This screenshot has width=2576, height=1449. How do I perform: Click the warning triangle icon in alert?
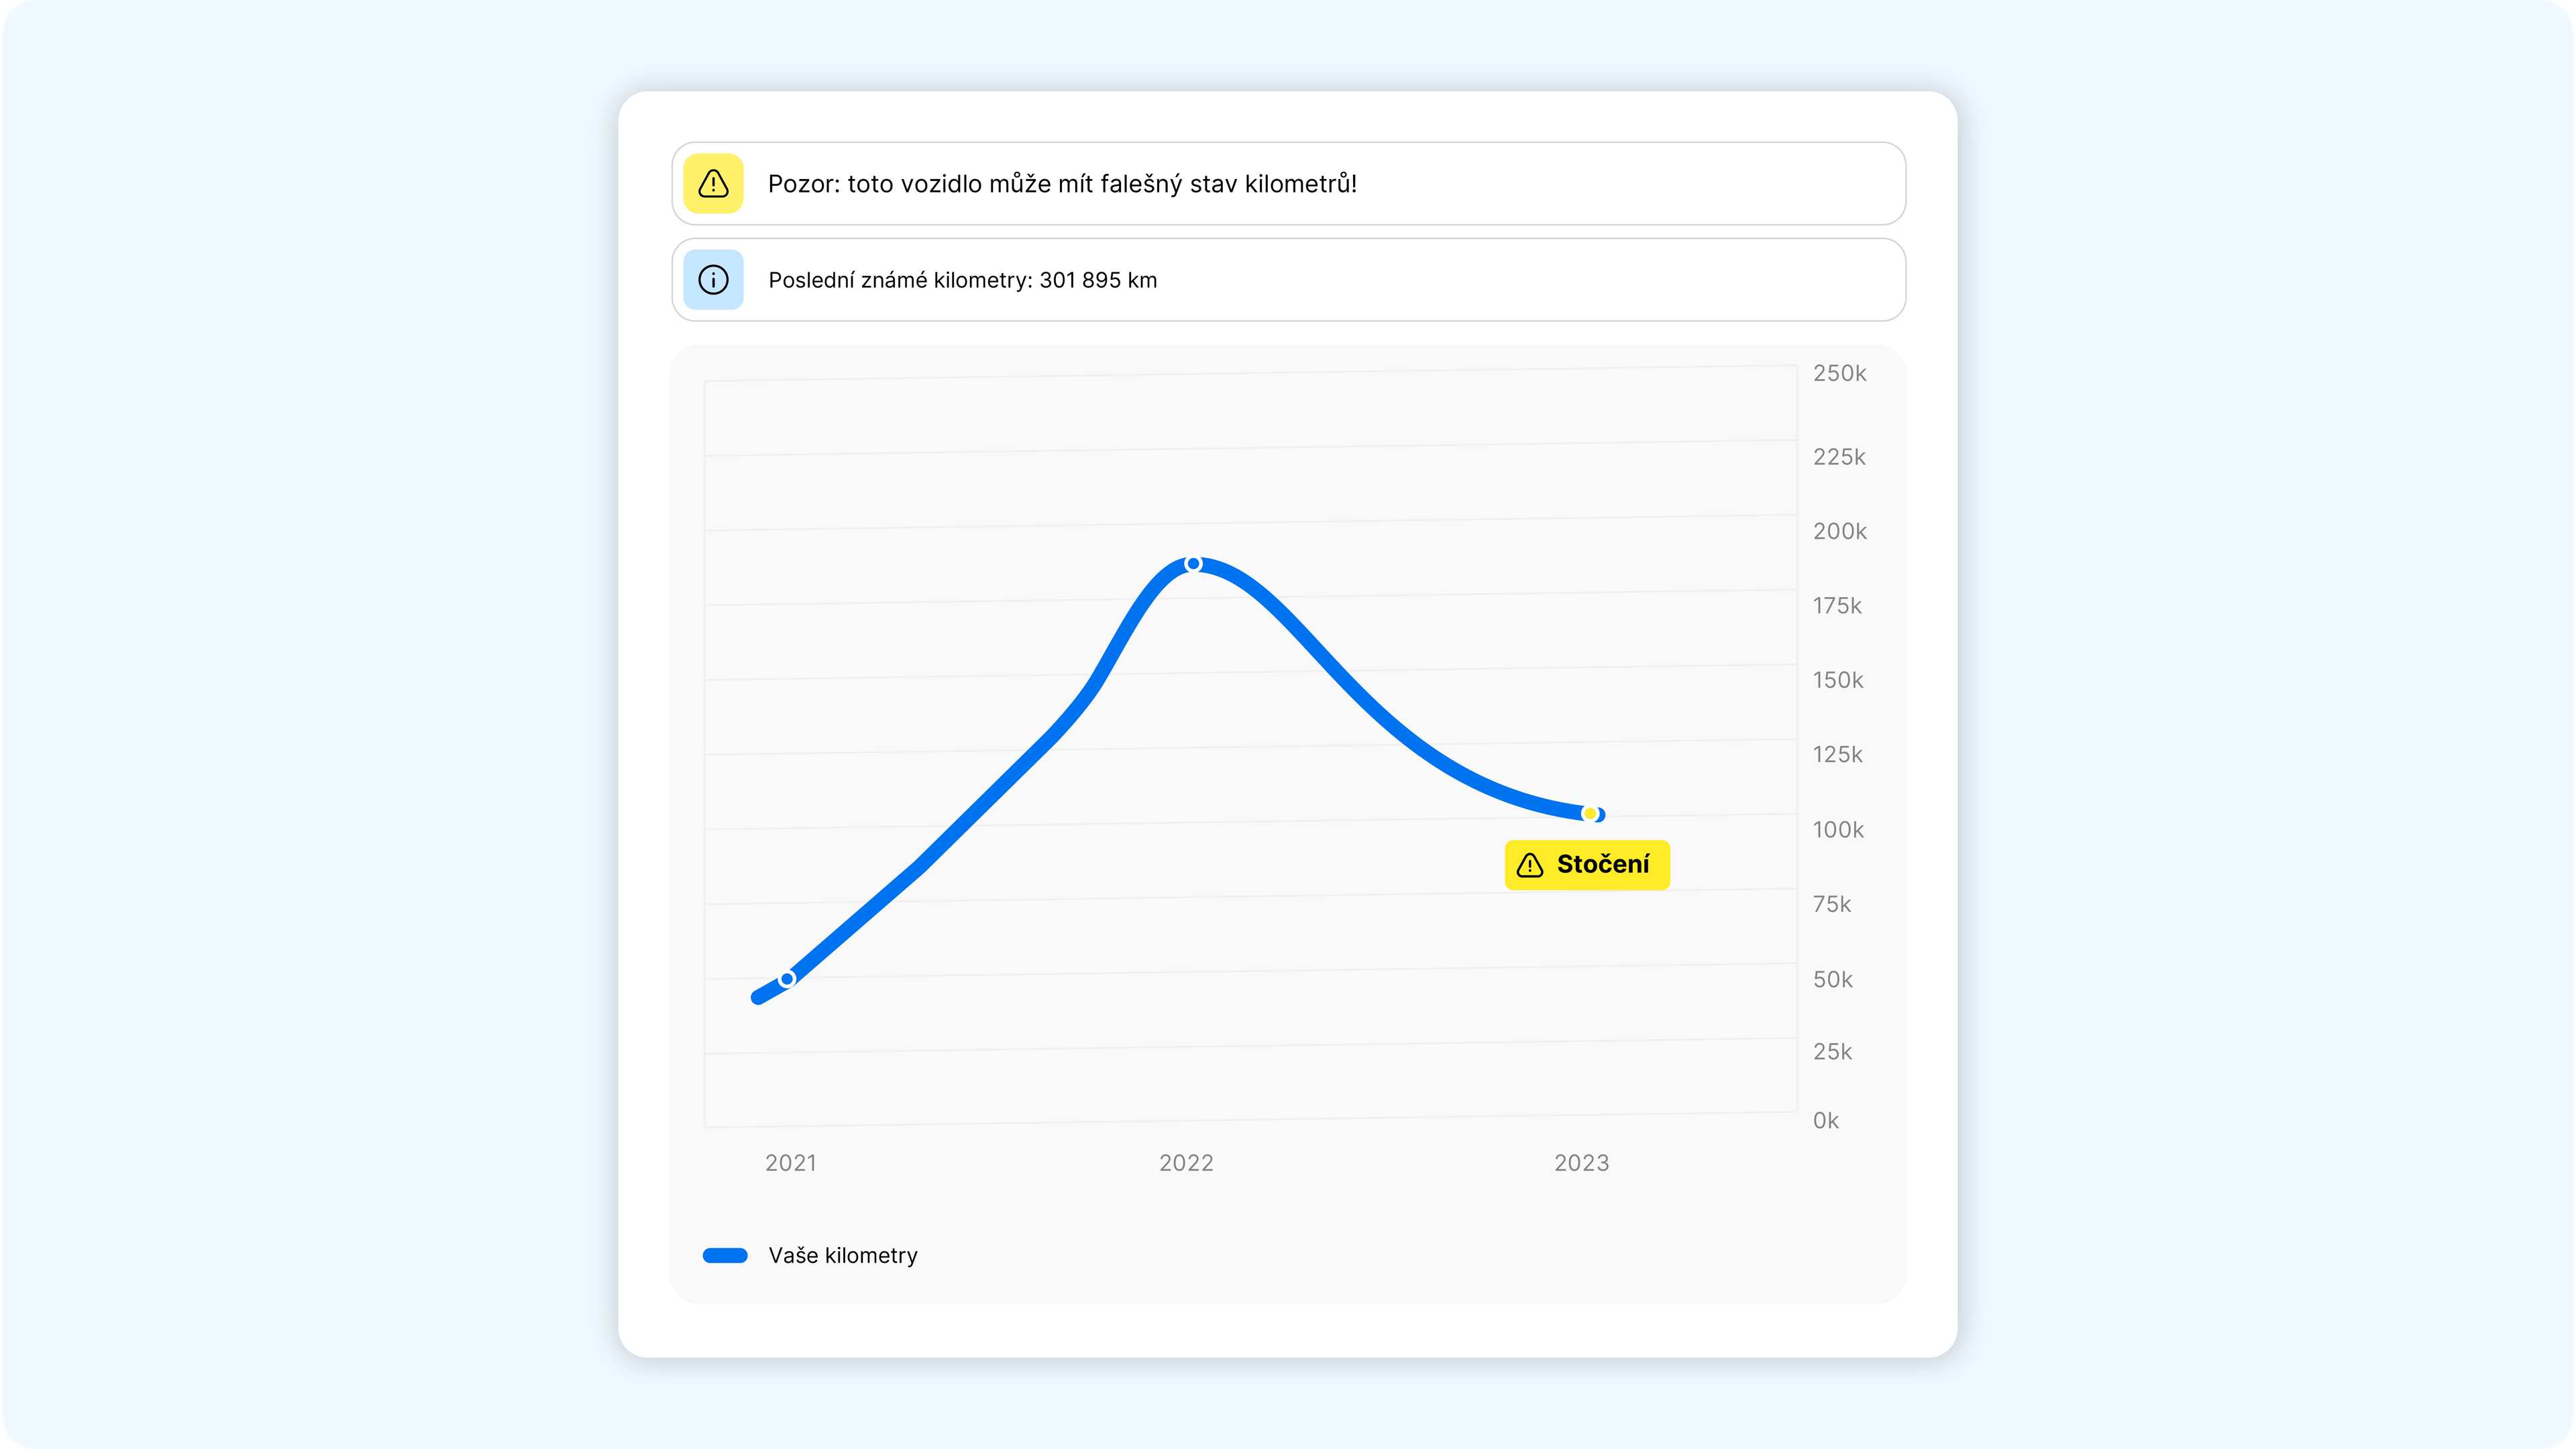click(714, 184)
